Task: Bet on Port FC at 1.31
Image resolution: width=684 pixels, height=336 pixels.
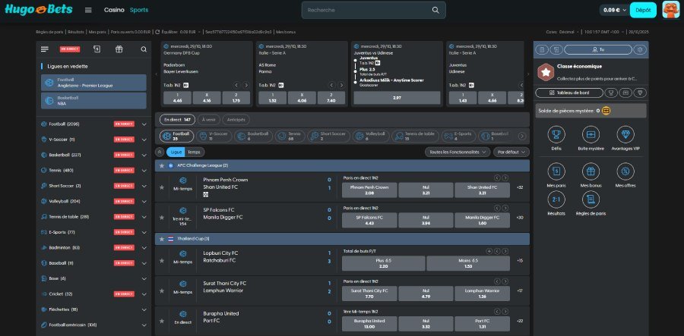Action: tap(482, 323)
